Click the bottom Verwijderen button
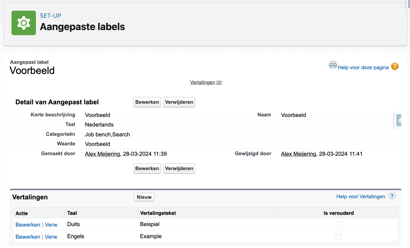 click(x=179, y=168)
